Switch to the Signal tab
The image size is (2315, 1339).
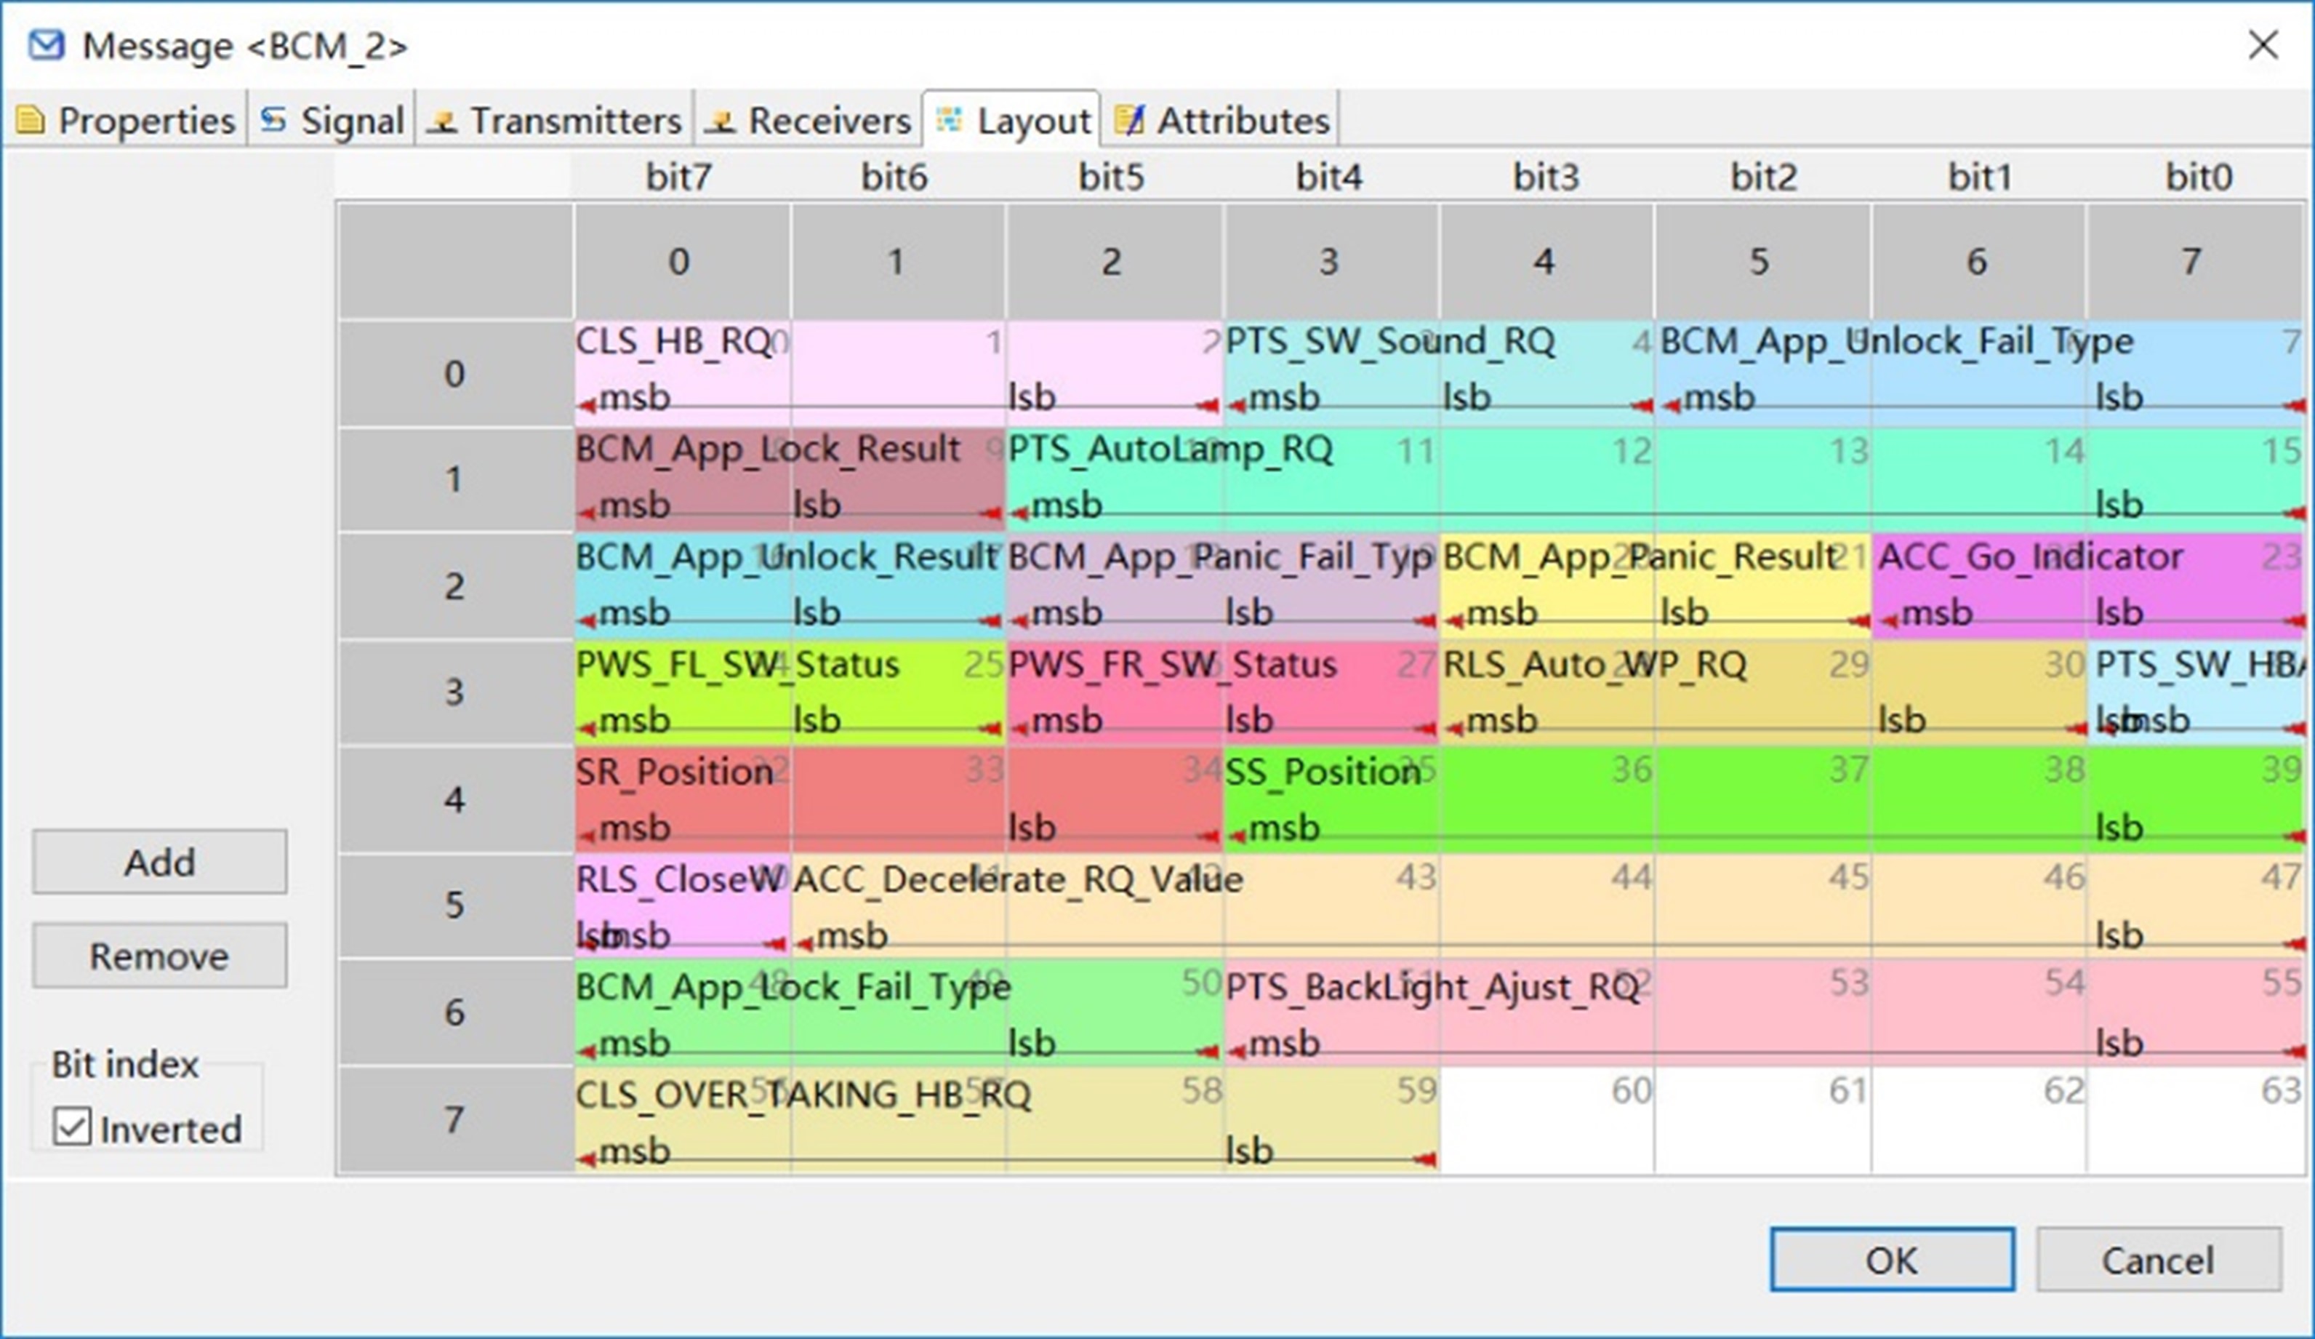click(x=352, y=121)
